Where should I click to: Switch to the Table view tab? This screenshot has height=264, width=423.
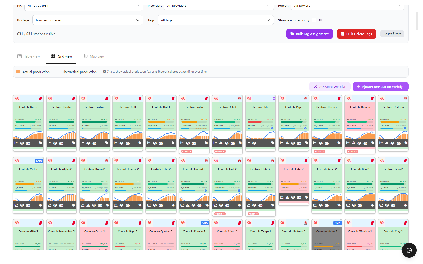(29, 56)
